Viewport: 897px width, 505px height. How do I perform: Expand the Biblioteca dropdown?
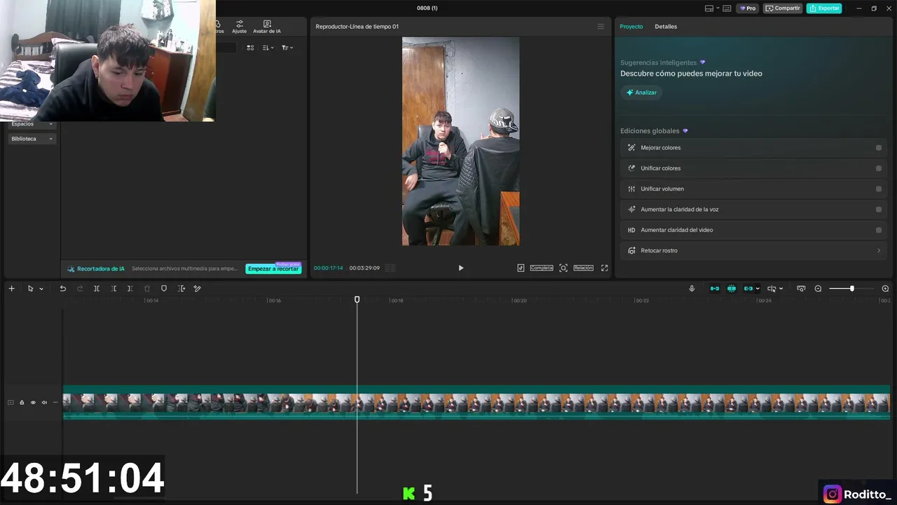(32, 139)
